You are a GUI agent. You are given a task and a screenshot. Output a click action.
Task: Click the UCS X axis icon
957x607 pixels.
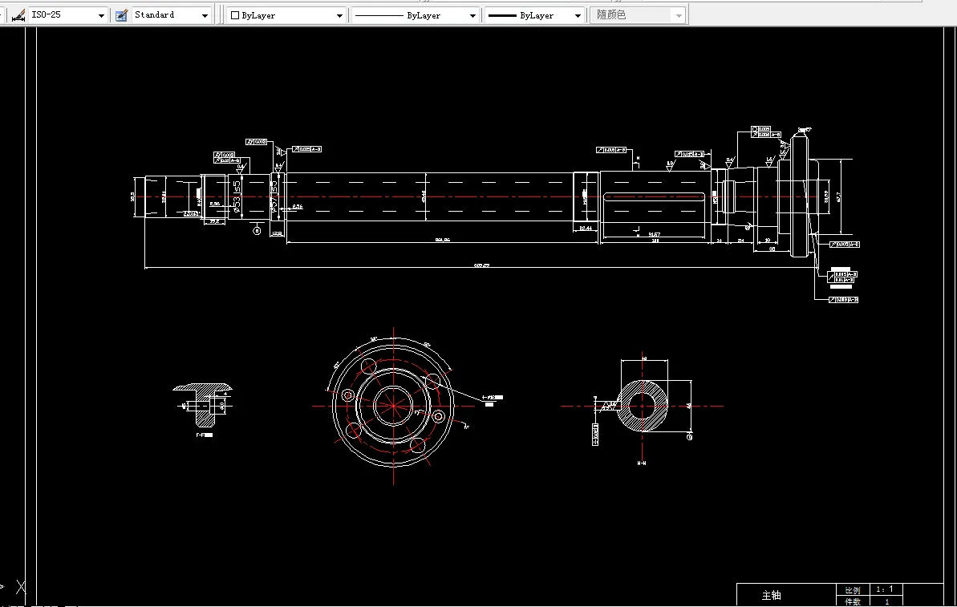coord(22,588)
